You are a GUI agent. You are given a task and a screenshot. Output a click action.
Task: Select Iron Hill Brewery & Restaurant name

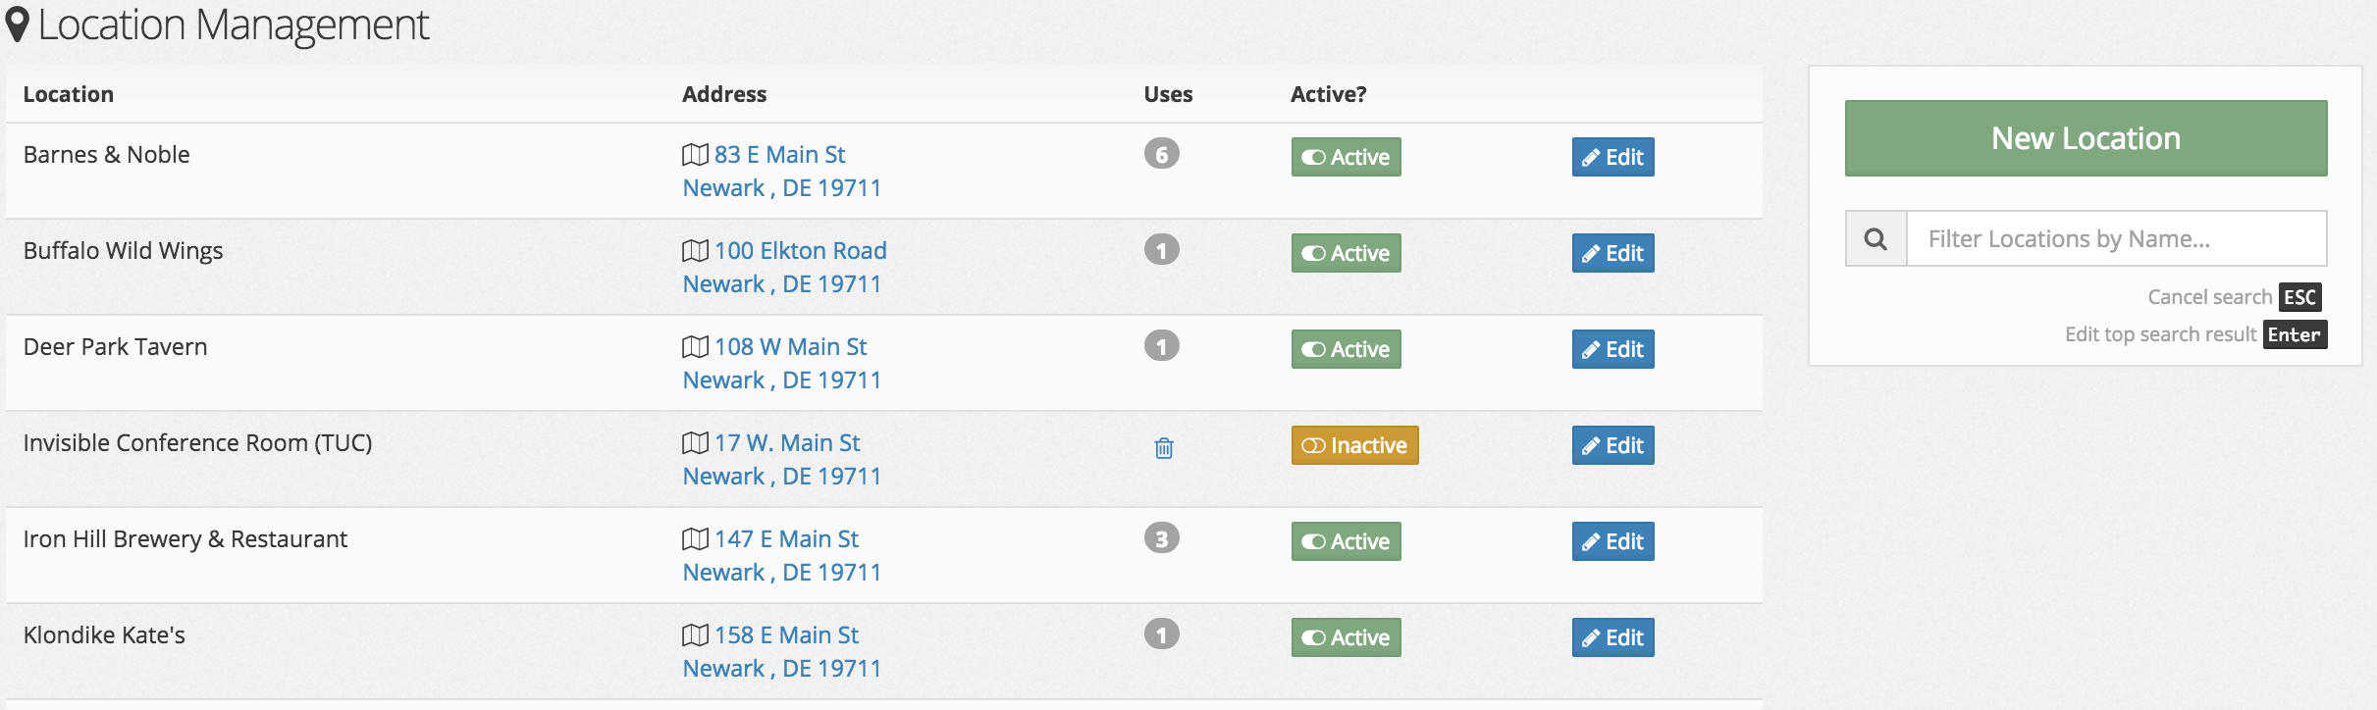coord(185,539)
